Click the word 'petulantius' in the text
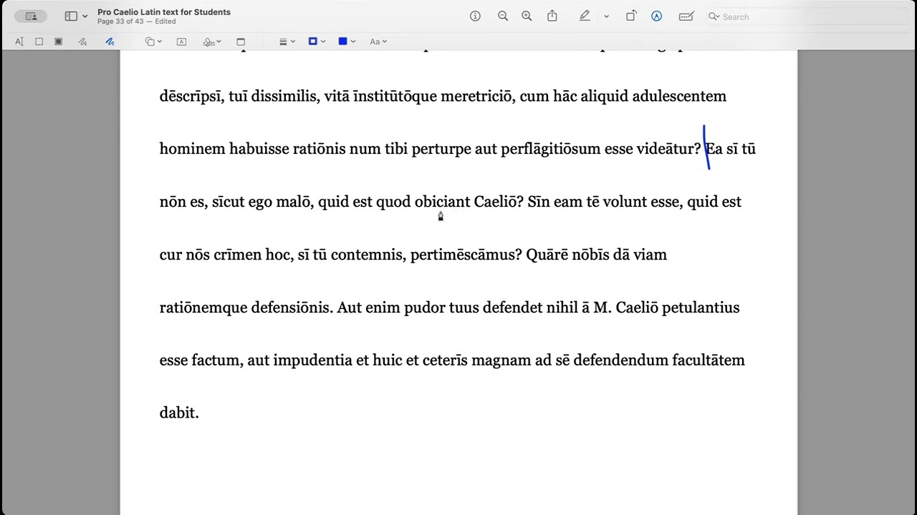 (x=701, y=308)
